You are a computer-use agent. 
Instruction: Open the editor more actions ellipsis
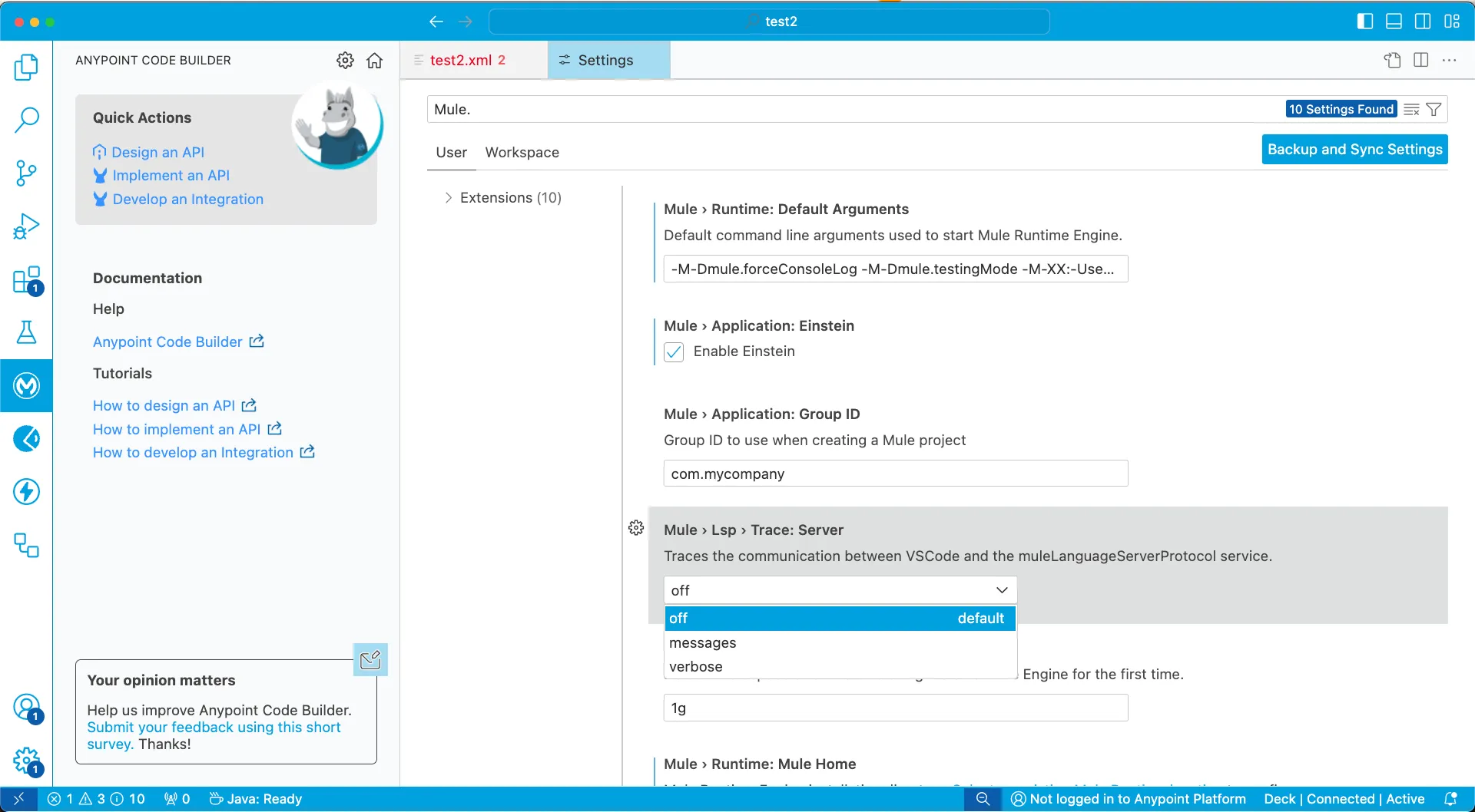pyautogui.click(x=1449, y=61)
